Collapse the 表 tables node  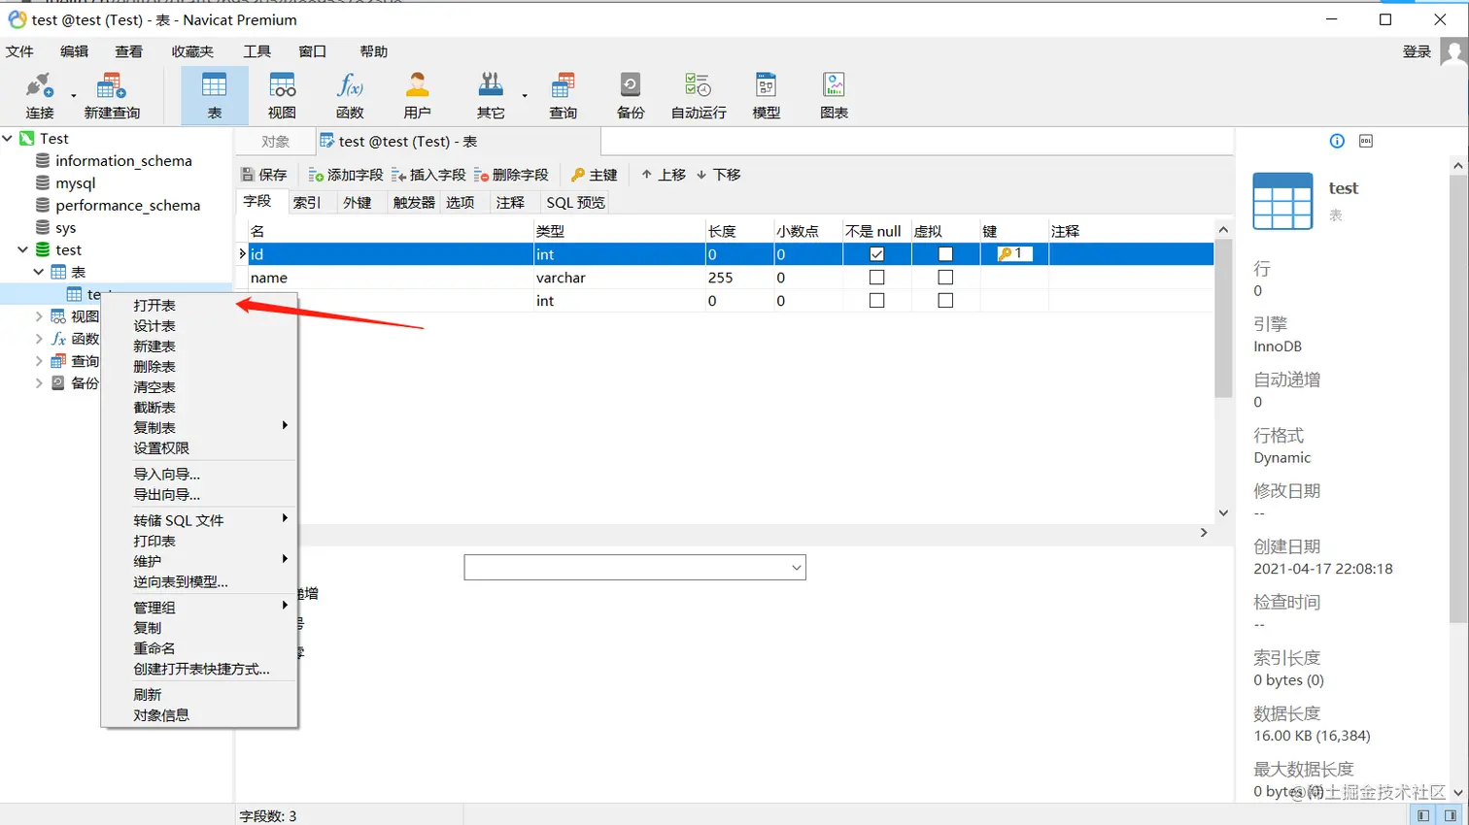click(39, 273)
